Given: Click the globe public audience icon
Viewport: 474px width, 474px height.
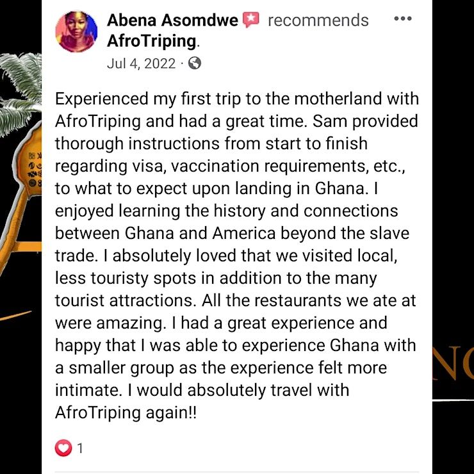Looking at the screenshot, I should point(195,63).
